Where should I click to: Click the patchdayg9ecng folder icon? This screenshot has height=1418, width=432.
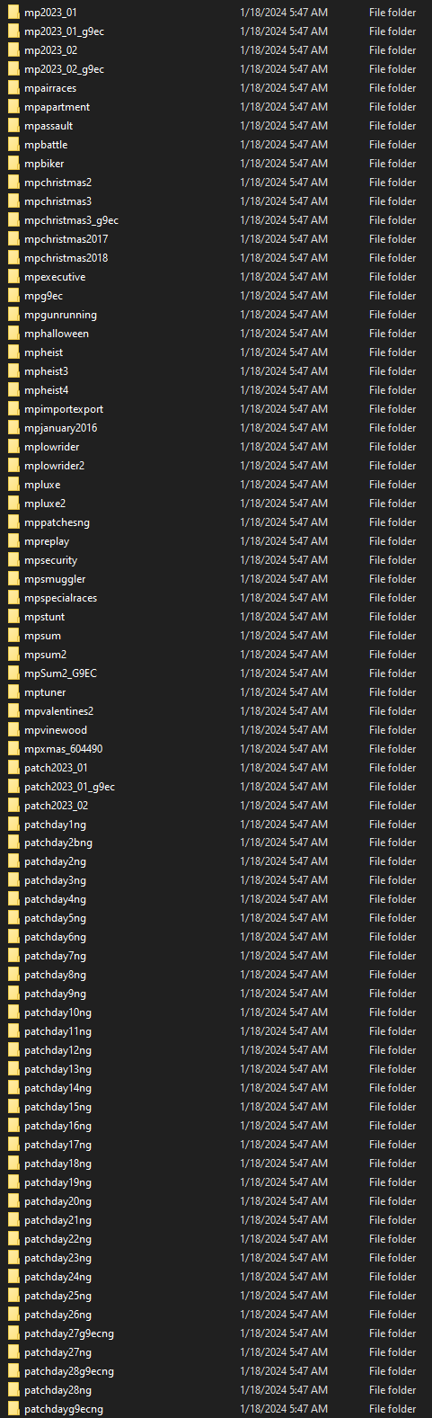click(13, 1409)
